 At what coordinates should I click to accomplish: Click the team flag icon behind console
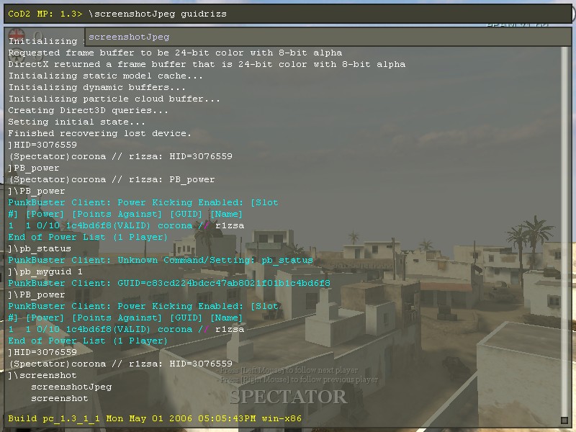(16, 33)
